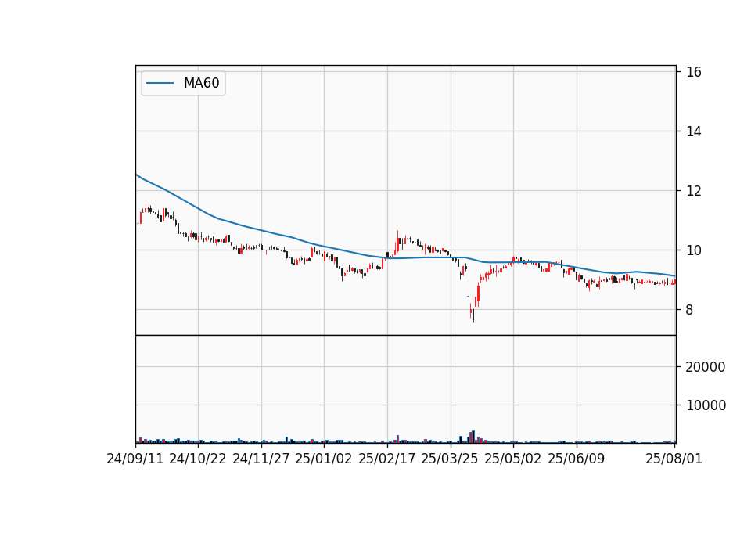Screen dimensions: 751x540
Task: Click the price axis value 16
Action: click(694, 72)
